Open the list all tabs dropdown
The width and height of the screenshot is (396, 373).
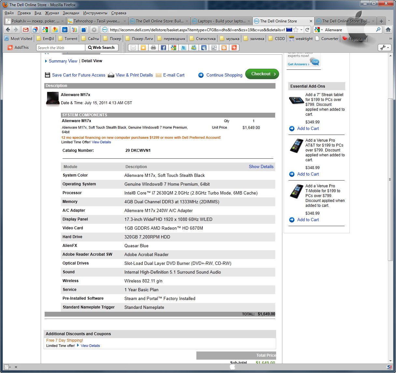[x=389, y=21]
